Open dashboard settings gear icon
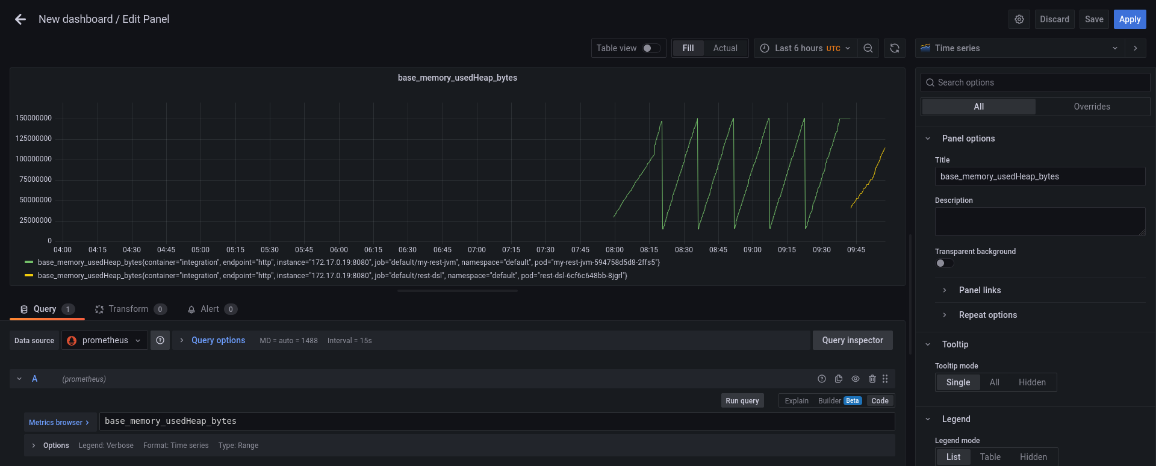This screenshot has width=1156, height=466. [x=1019, y=19]
